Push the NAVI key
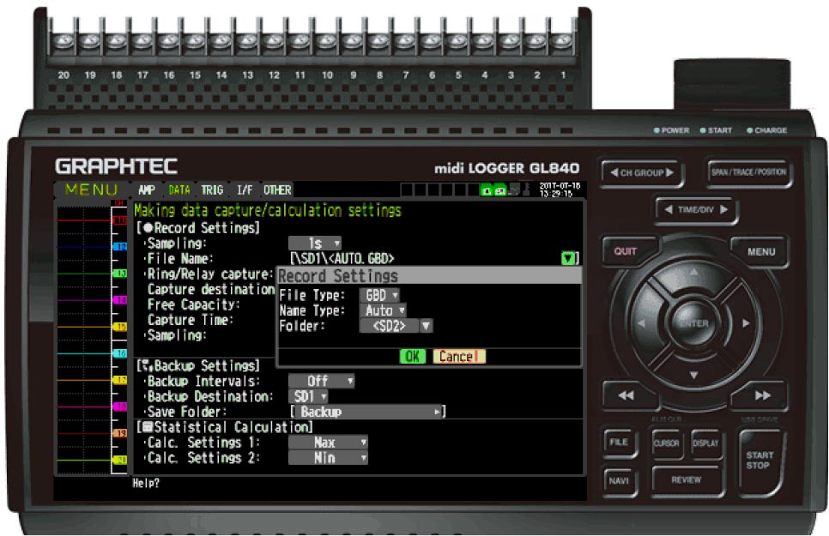 pyautogui.click(x=619, y=480)
